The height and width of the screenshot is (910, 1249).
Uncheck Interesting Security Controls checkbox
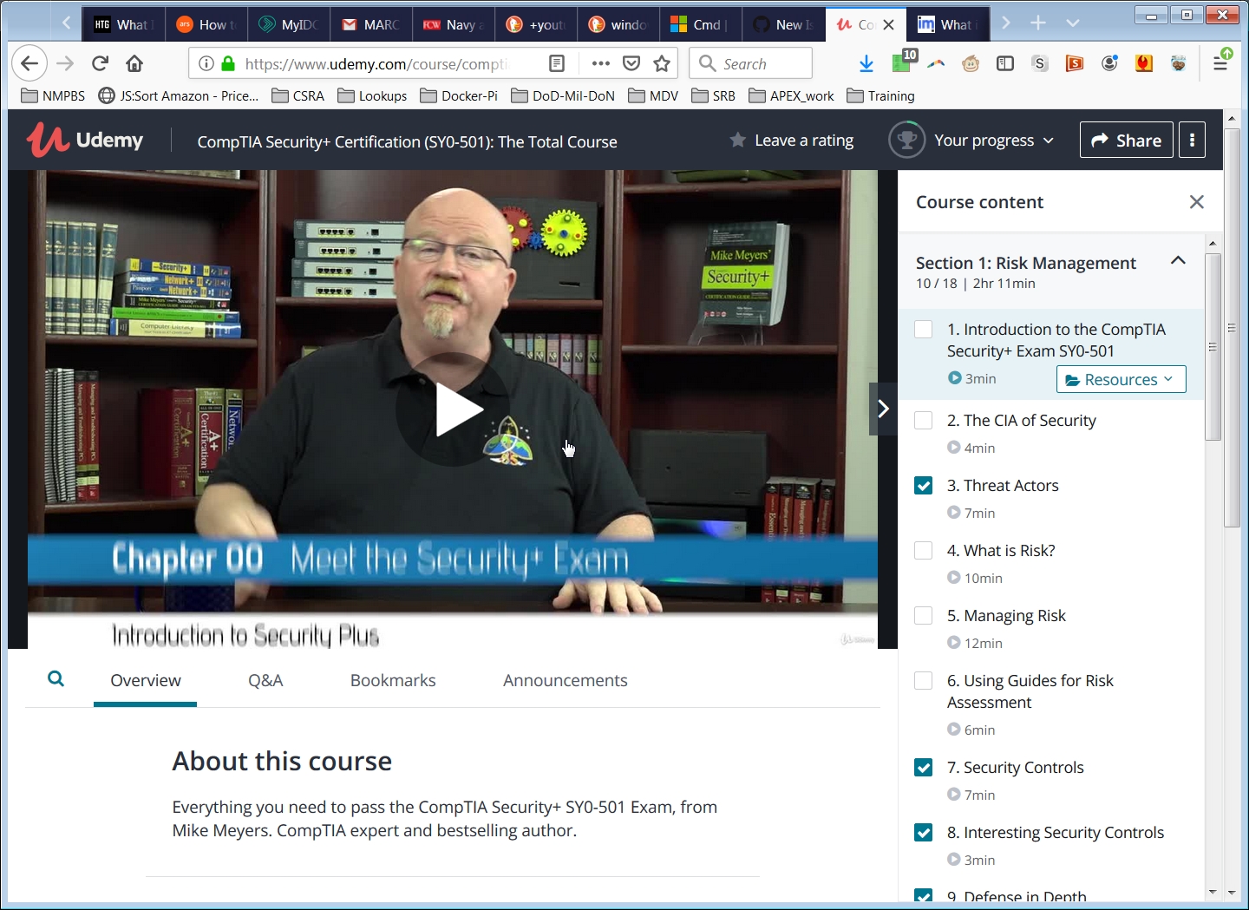click(924, 833)
